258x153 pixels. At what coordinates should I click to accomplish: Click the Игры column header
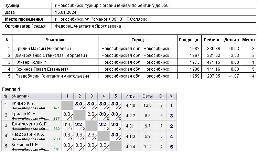[x=130, y=96]
